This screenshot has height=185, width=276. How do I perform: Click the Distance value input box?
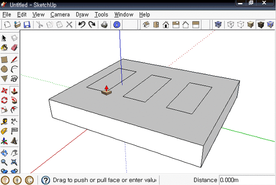tap(247, 180)
